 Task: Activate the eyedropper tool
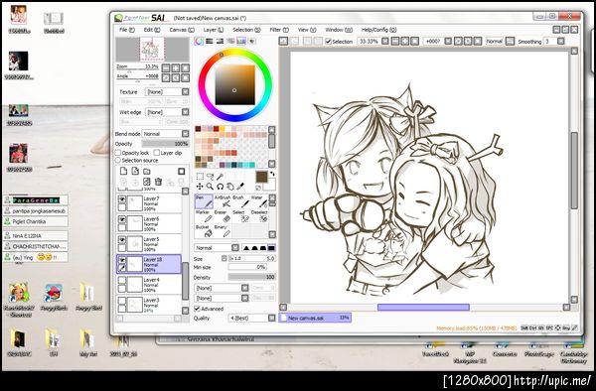pyautogui.click(x=240, y=187)
